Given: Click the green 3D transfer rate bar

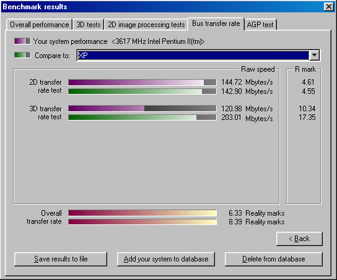Looking at the screenshot, I should click(x=142, y=117).
